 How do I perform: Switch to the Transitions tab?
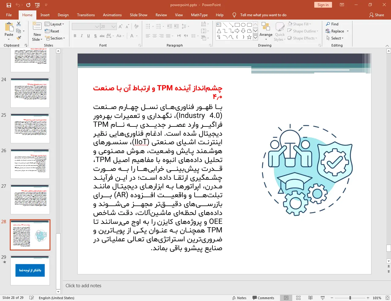point(86,15)
